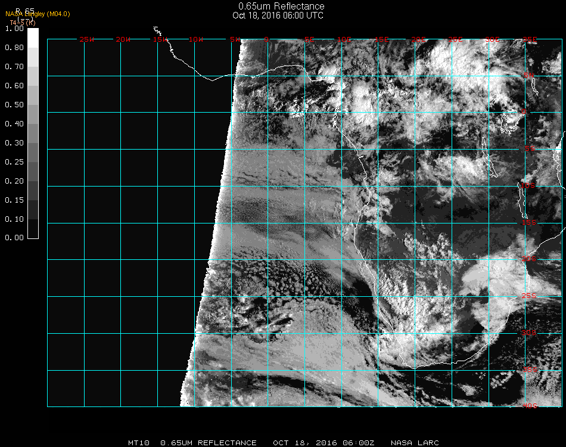Viewport: 566px width, 447px height.
Task: Click the 5E longitude label
Action: 309,39
